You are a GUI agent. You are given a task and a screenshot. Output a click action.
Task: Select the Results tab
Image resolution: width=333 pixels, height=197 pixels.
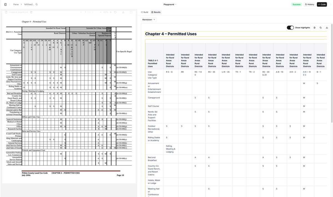pos(155,12)
